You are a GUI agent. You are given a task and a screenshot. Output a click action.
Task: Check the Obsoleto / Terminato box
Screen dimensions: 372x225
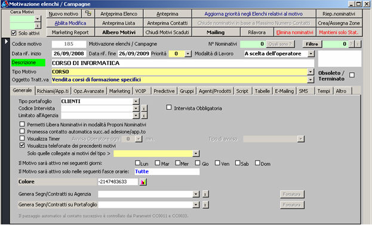(352, 75)
